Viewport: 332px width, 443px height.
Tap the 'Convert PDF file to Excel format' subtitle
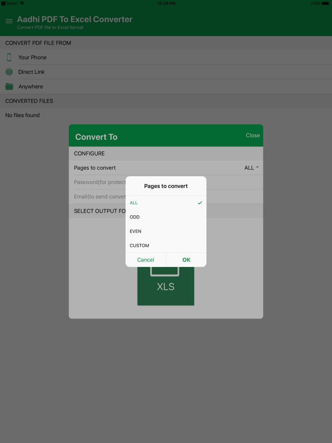coord(50,28)
